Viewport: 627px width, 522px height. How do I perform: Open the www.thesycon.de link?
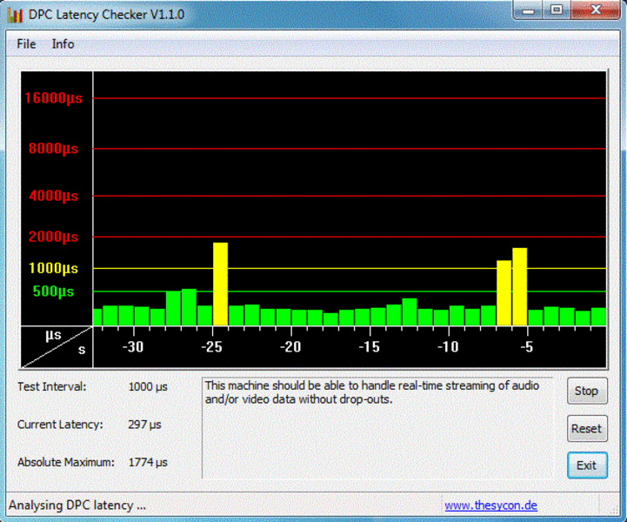(490, 505)
